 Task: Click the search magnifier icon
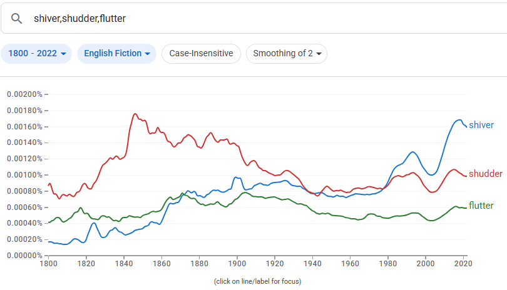(17, 18)
